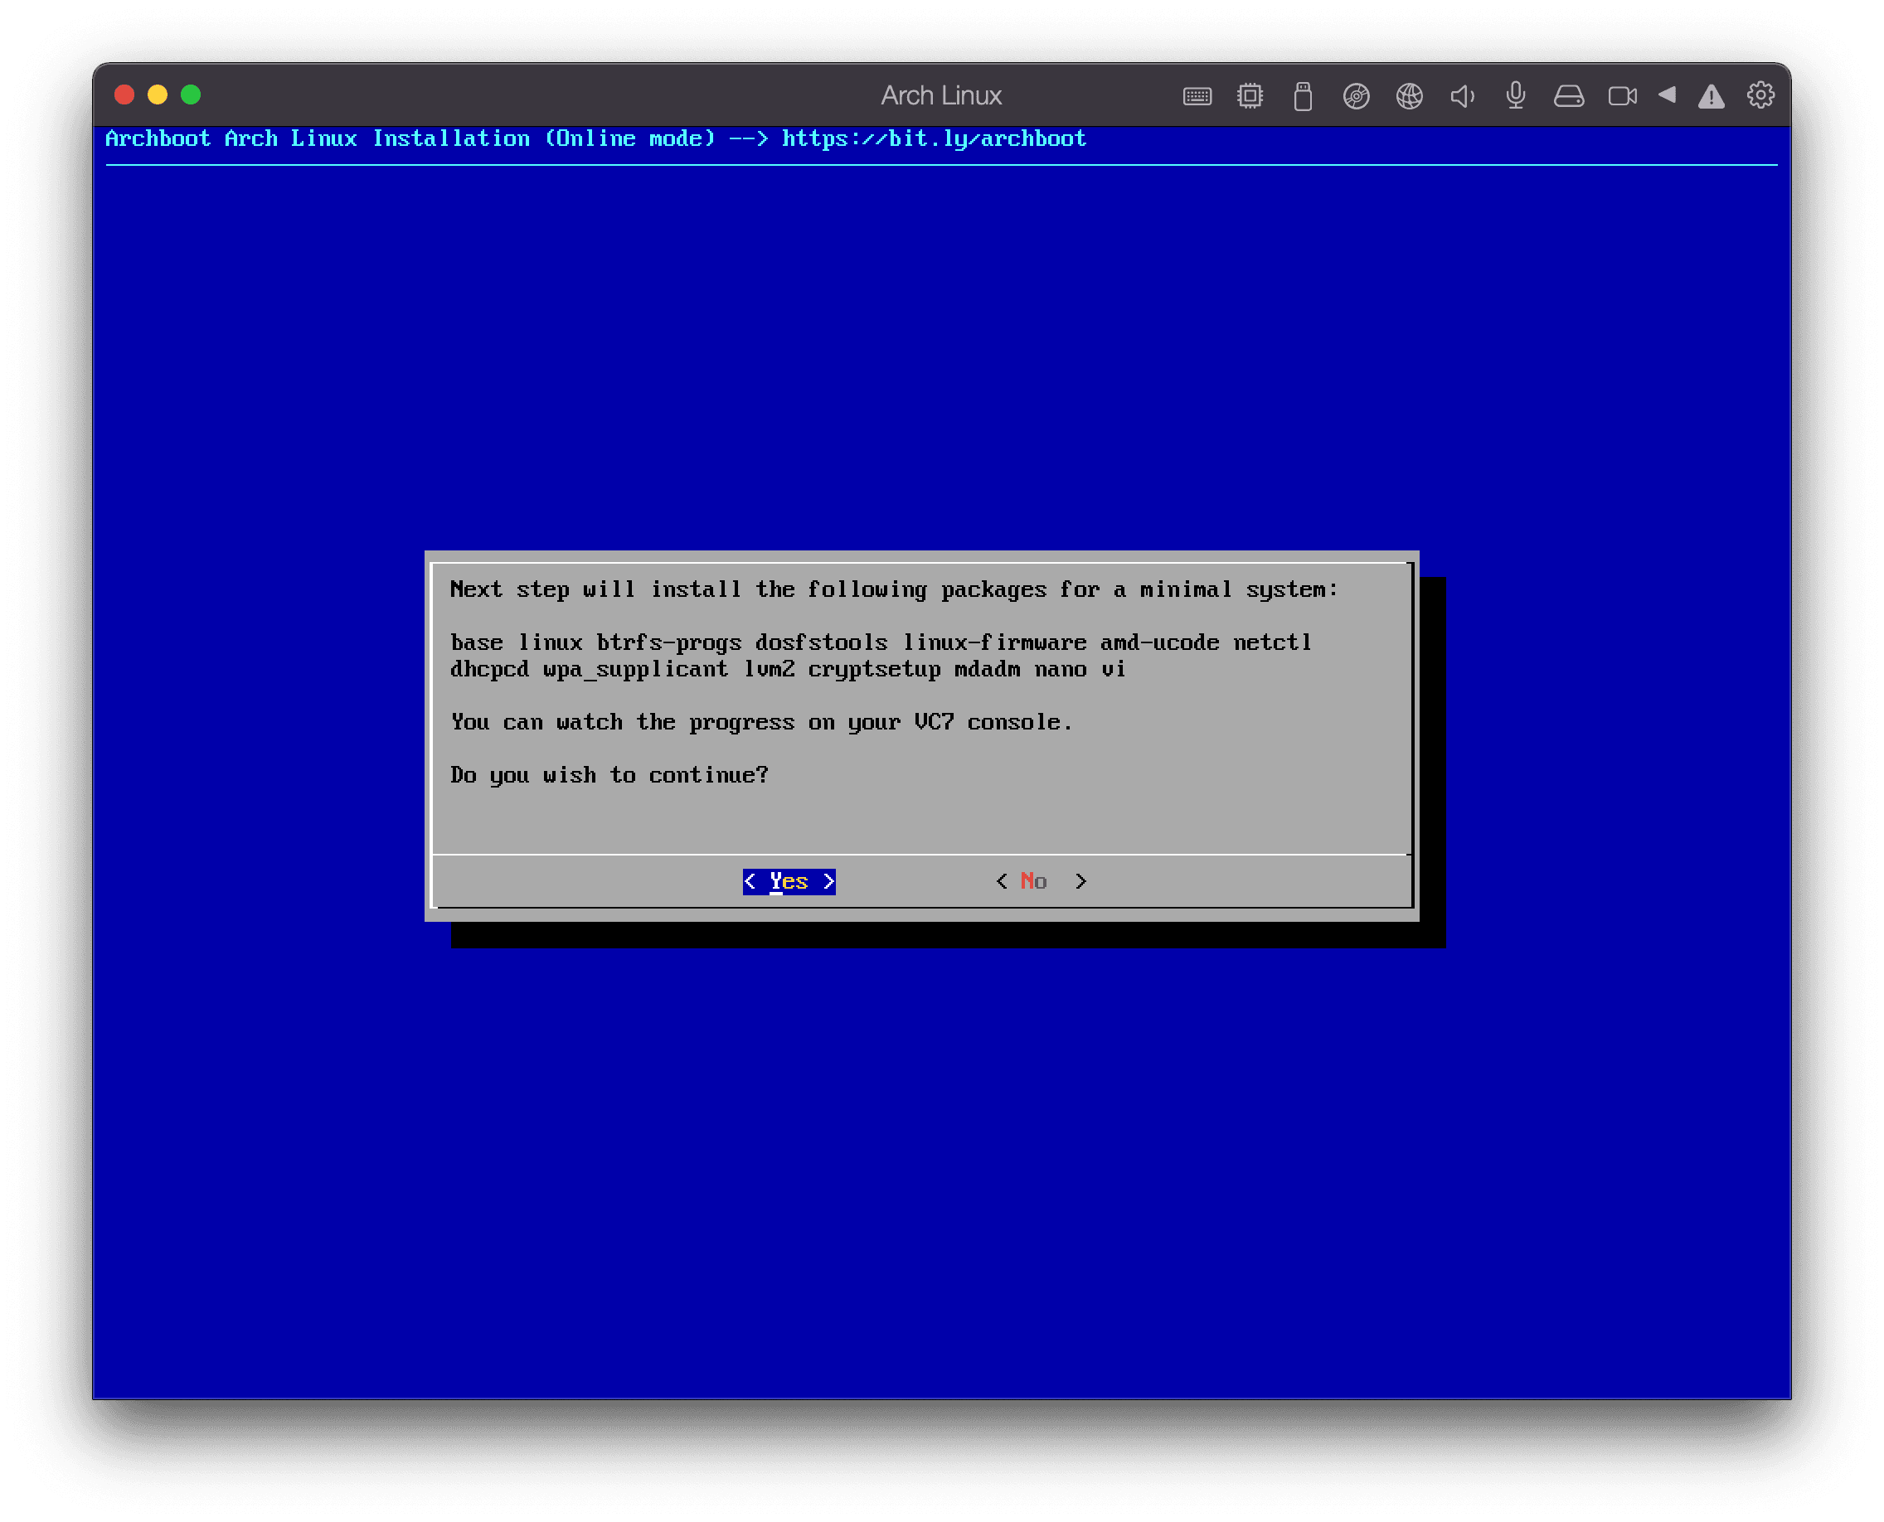Click the yellow minimize window button
The image size is (1884, 1522).
pyautogui.click(x=158, y=95)
